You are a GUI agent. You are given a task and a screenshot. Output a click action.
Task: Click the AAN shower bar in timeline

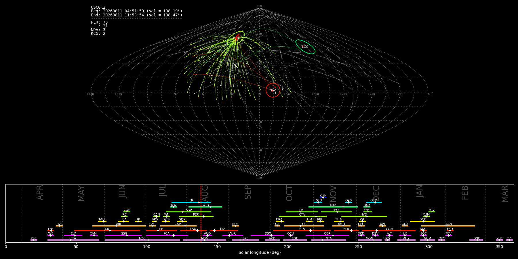(448, 226)
